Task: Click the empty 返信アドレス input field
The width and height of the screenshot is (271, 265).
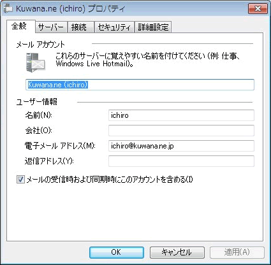Action: coord(181,161)
